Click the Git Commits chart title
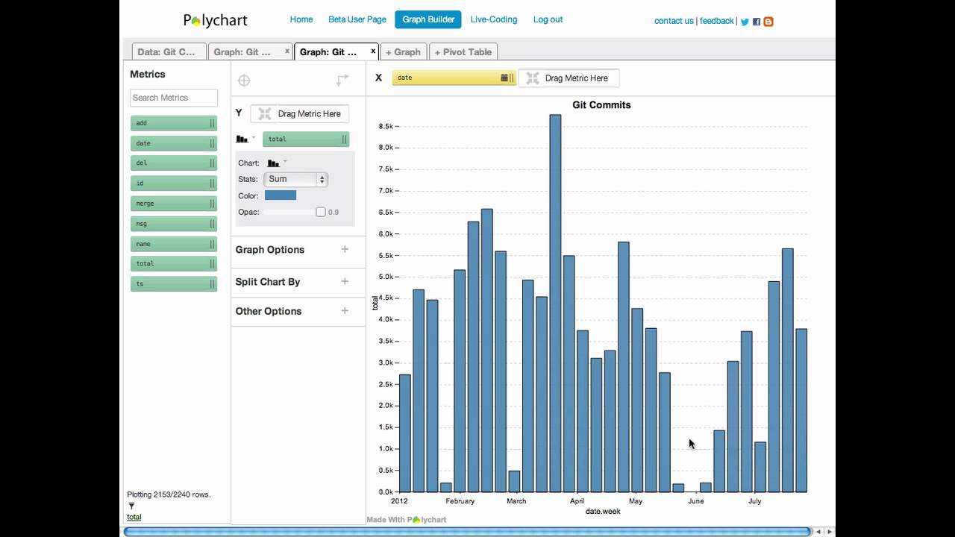This screenshot has width=955, height=537. (601, 105)
